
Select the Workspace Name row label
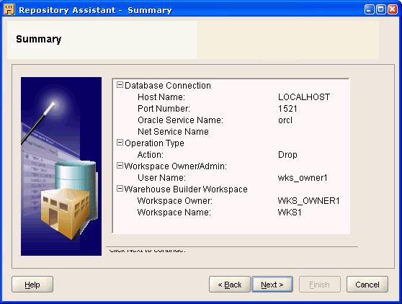click(x=174, y=213)
